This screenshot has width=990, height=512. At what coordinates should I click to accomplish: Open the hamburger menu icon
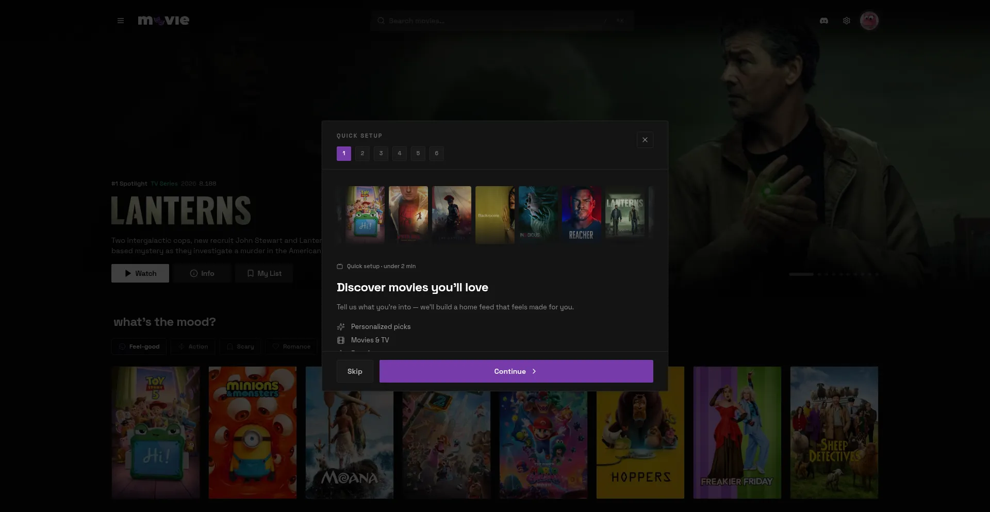tap(121, 21)
